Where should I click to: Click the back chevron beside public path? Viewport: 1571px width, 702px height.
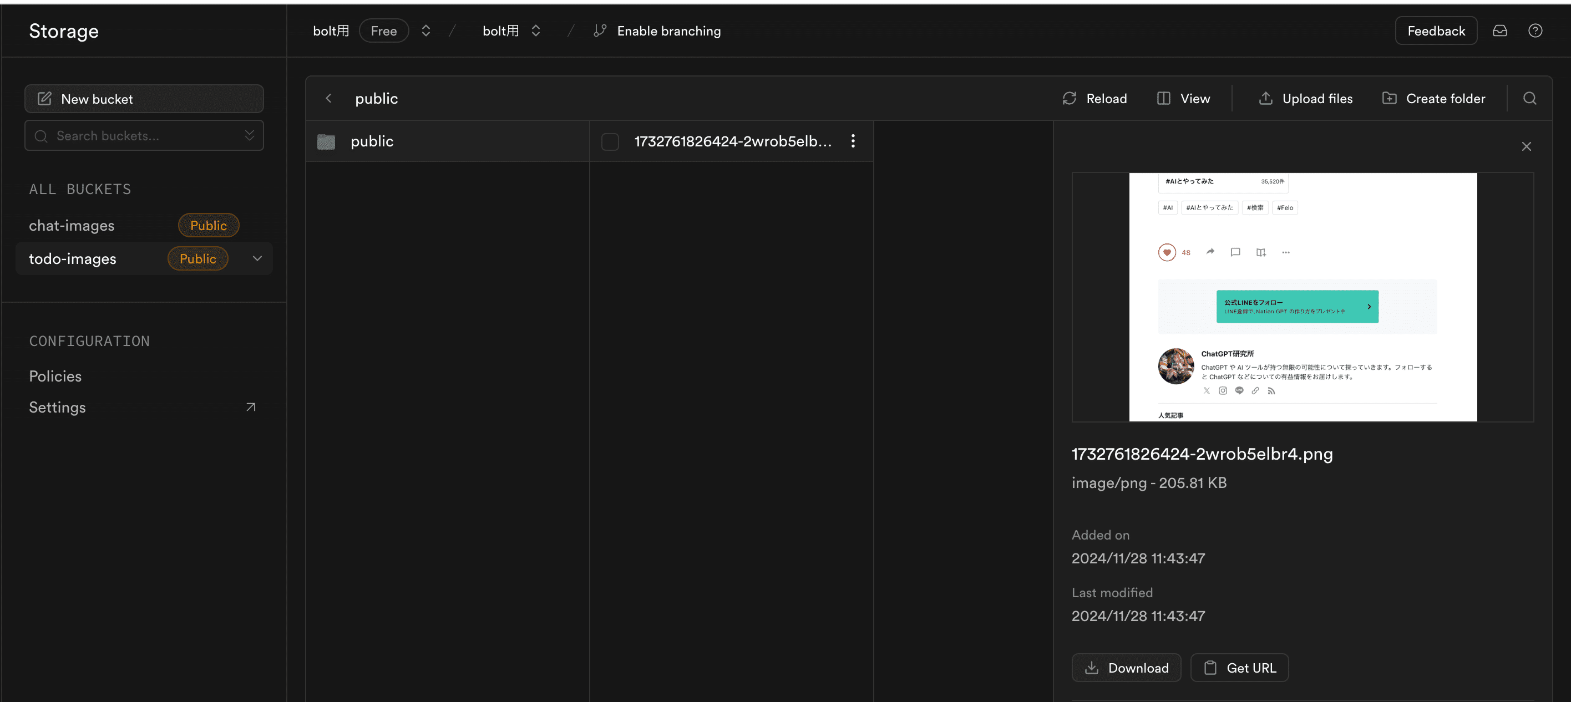(x=329, y=98)
